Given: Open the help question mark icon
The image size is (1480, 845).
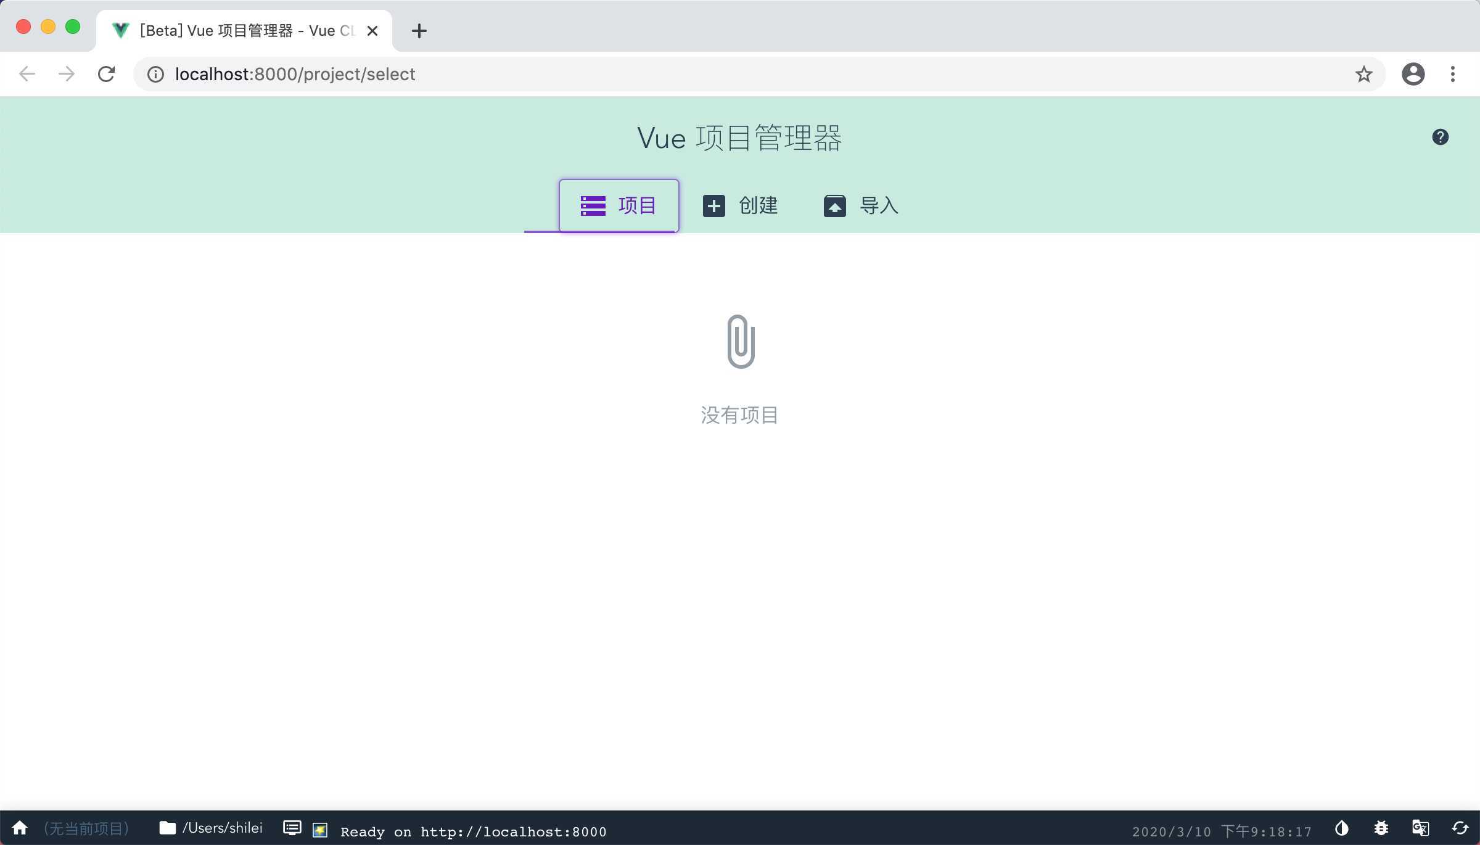Looking at the screenshot, I should pyautogui.click(x=1440, y=137).
